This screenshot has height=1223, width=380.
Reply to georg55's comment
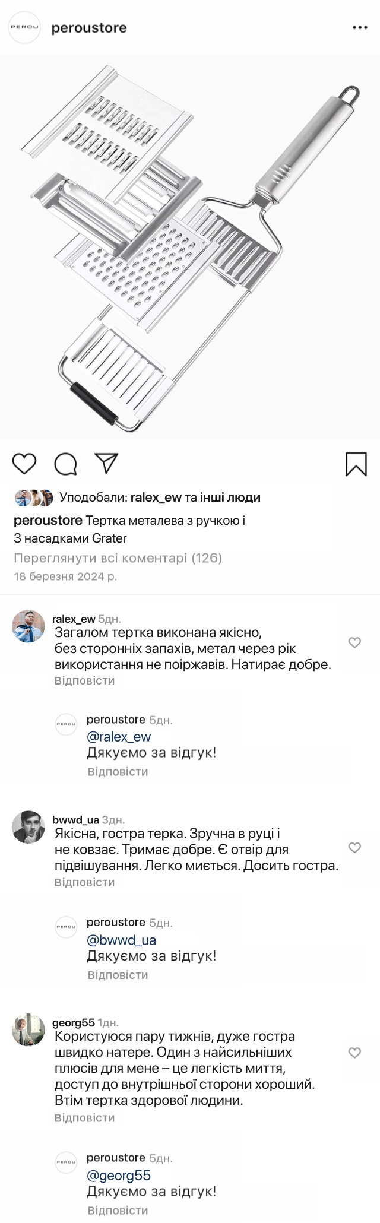pos(84,1118)
